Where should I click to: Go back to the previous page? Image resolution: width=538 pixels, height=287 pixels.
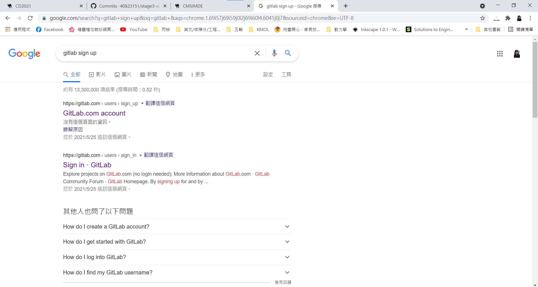8,18
